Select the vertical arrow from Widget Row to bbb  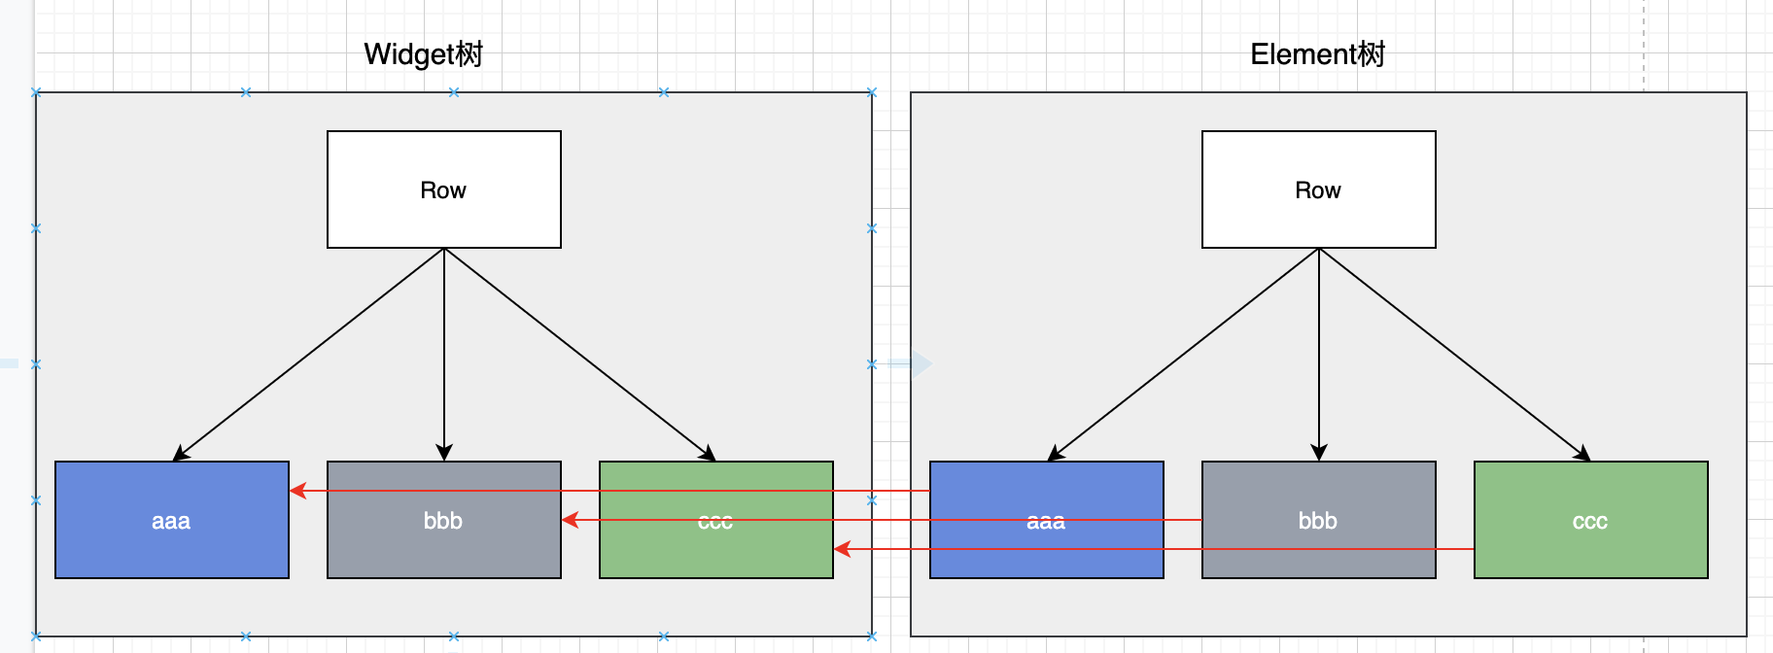click(444, 355)
